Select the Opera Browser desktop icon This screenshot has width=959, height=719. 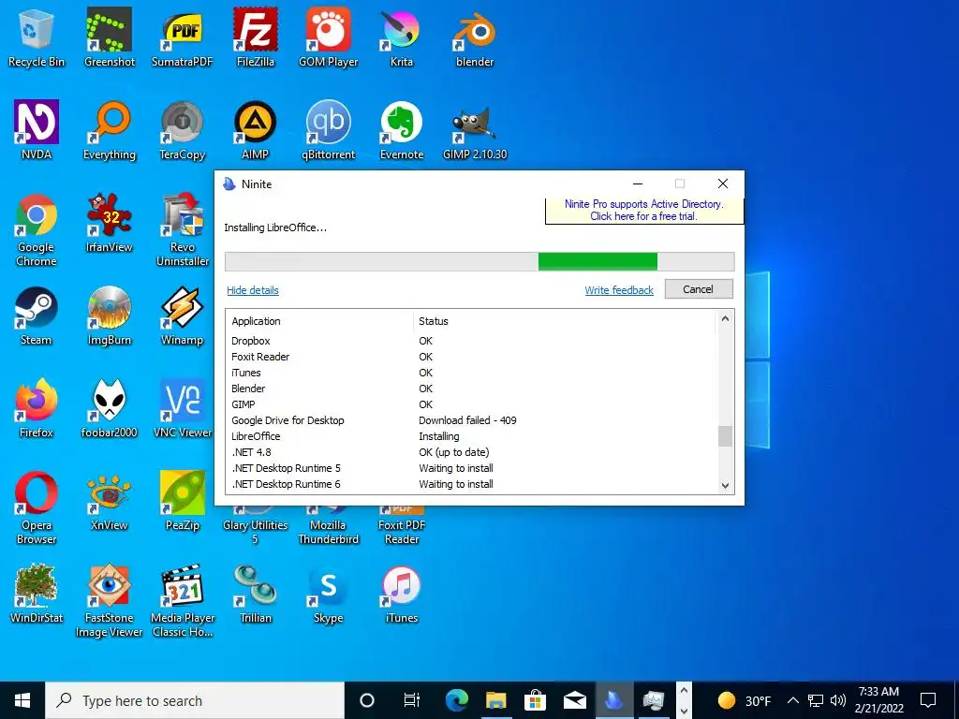point(37,507)
